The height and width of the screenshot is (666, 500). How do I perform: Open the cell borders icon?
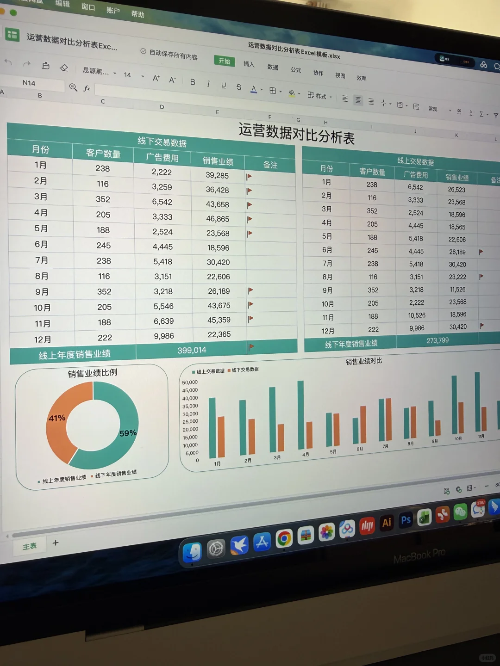point(274,91)
